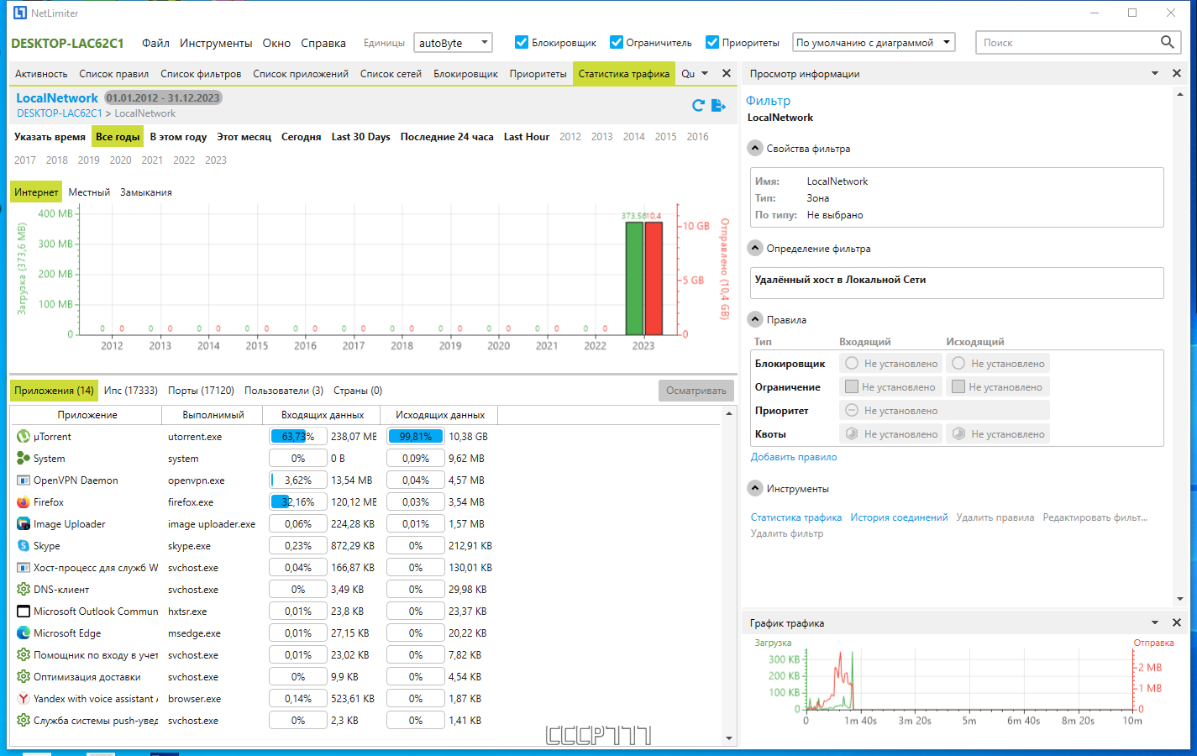
Task: Click the export statistics icon
Action: [718, 105]
